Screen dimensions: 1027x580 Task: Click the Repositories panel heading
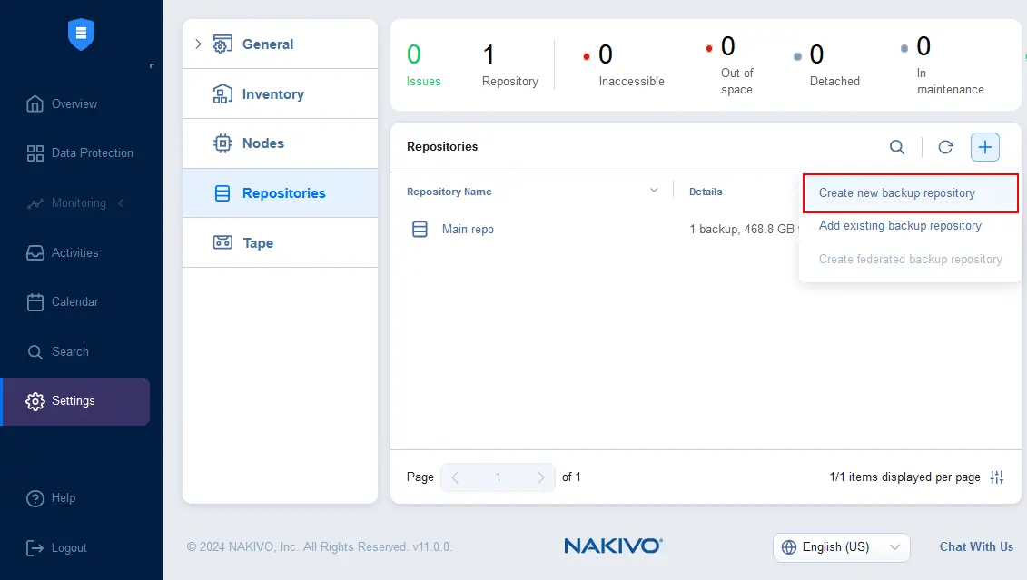coord(442,147)
